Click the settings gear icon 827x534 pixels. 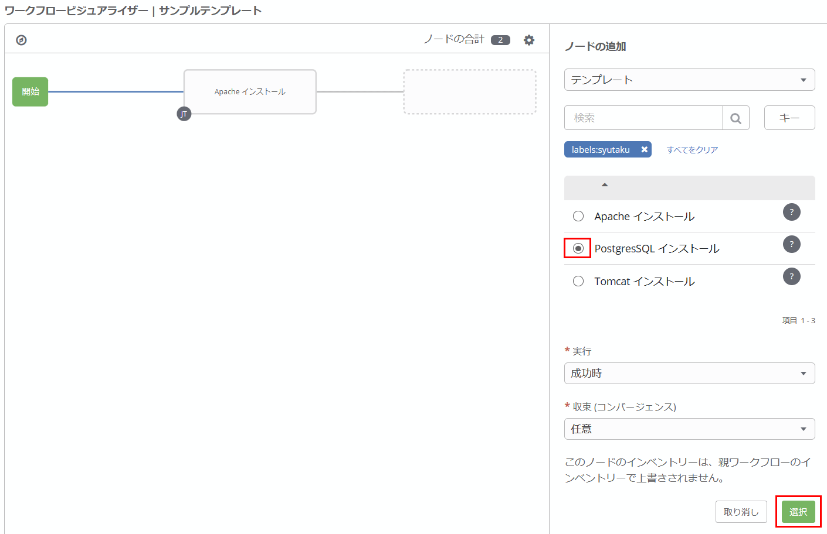coord(528,39)
